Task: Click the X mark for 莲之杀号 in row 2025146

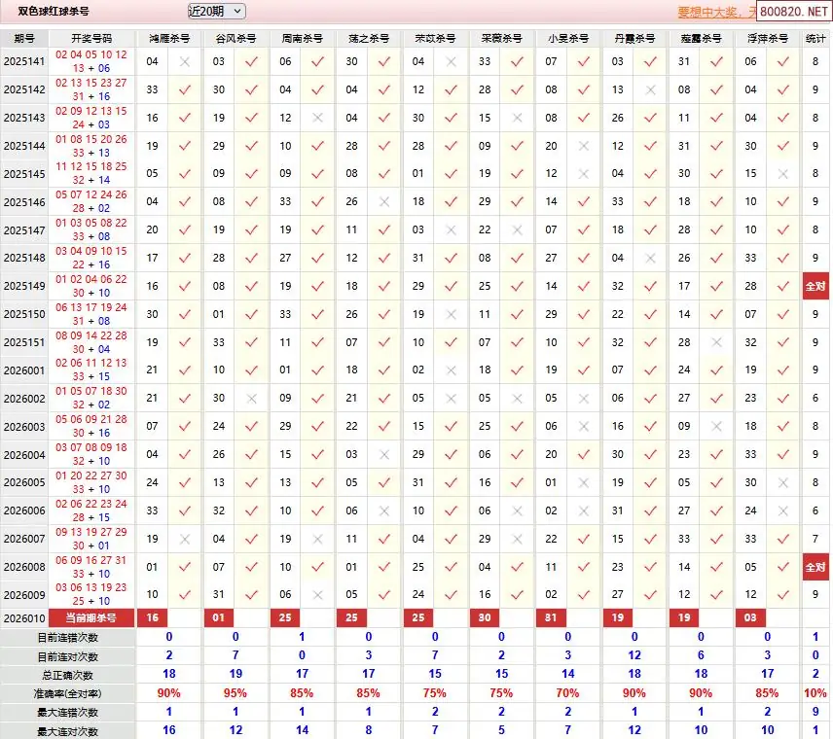Action: pos(383,202)
